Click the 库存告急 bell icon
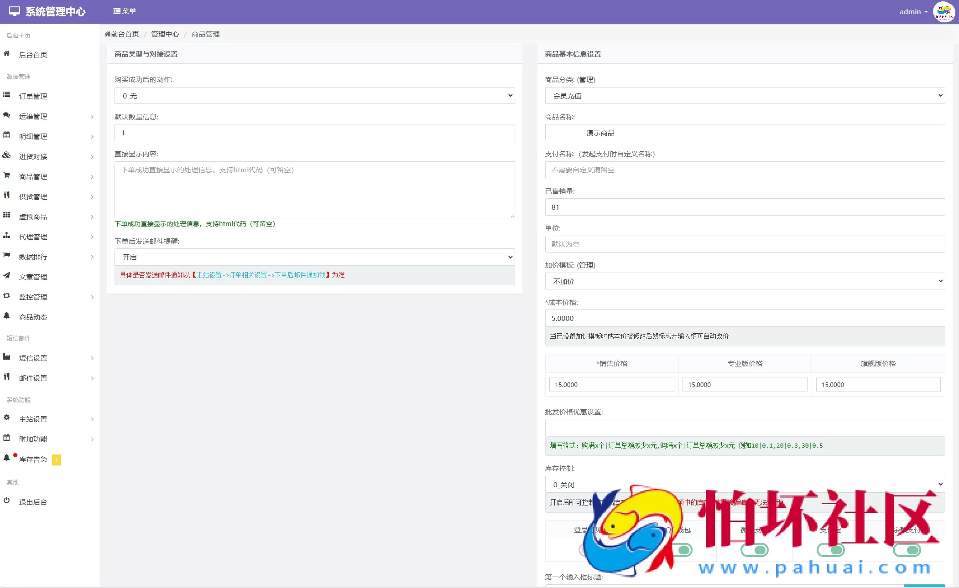The height and width of the screenshot is (588, 959). click(x=7, y=458)
